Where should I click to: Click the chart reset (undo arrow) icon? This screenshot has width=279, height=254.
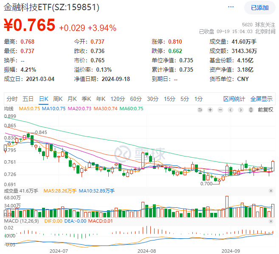pyautogui.click(x=200, y=109)
